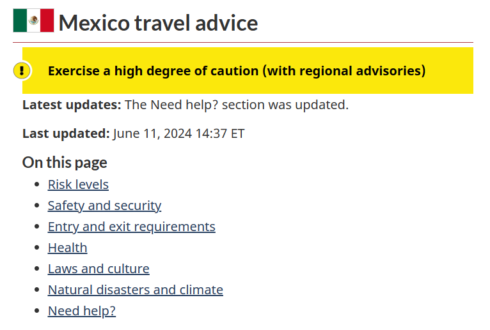Click the June 11, 2024 14:37 ET timestamp
Image resolution: width=490 pixels, height=330 pixels.
pos(178,133)
